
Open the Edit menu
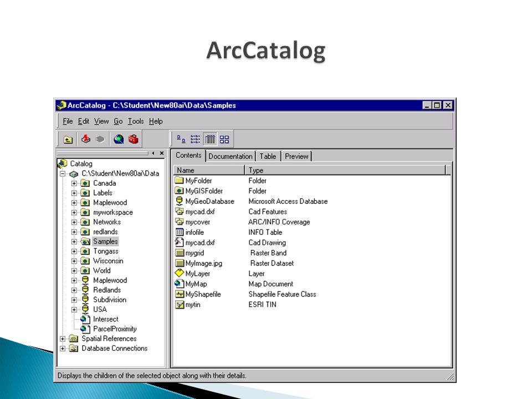[84, 121]
